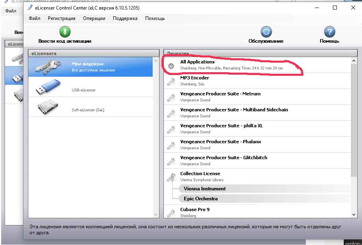Click the clock icon beside All Applications
Image resolution: width=362 pixels, height=245 pixels.
171,66
